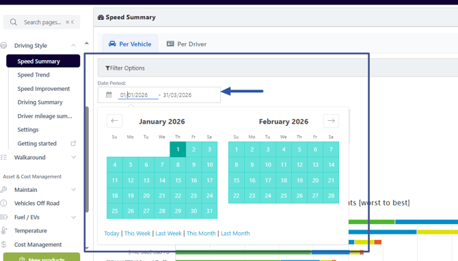The image size is (458, 261).
Task: Click the Getting started external link icon
Action: (x=73, y=143)
